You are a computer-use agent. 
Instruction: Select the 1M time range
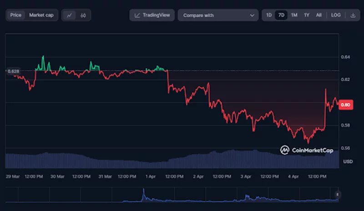pyautogui.click(x=294, y=15)
